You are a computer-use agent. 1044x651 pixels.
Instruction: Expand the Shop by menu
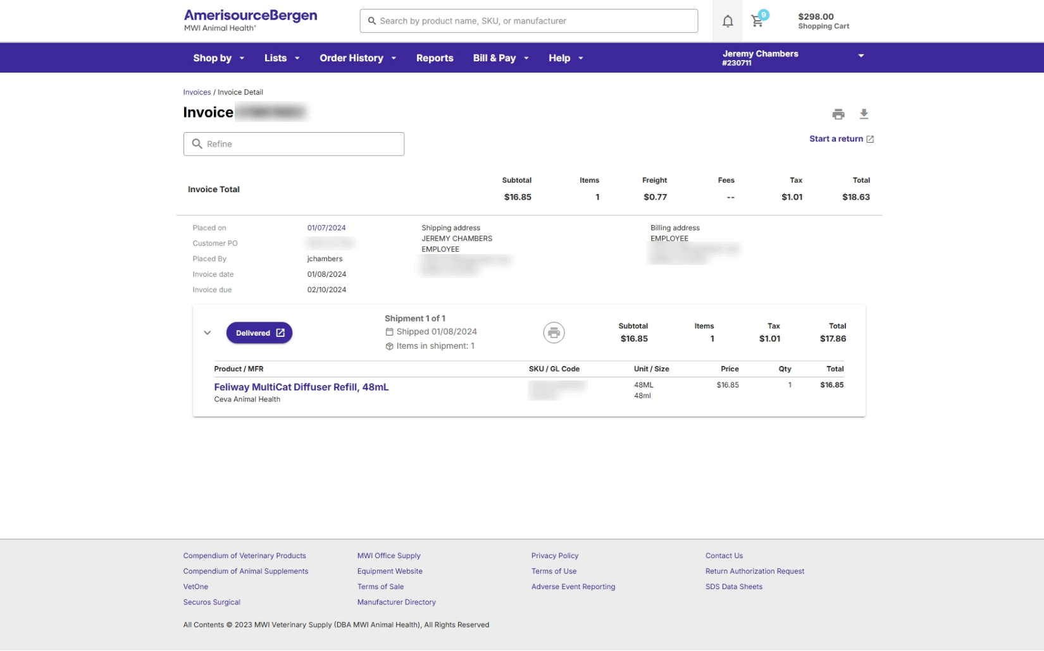coord(218,58)
